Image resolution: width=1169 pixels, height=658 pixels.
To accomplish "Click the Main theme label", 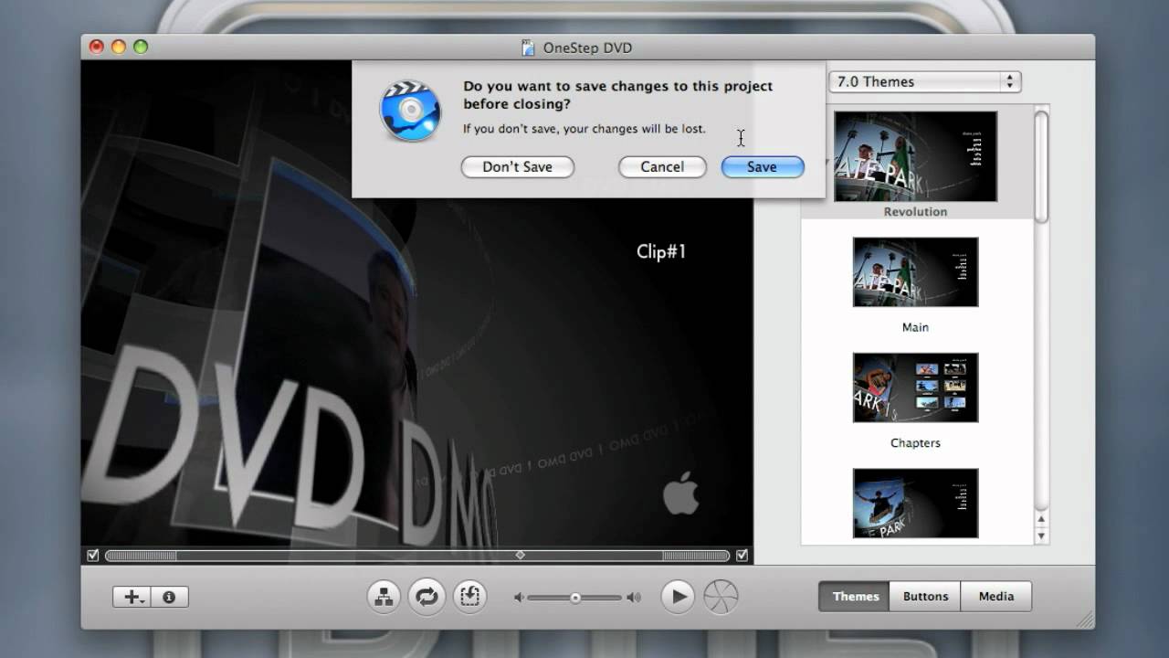I will (915, 327).
